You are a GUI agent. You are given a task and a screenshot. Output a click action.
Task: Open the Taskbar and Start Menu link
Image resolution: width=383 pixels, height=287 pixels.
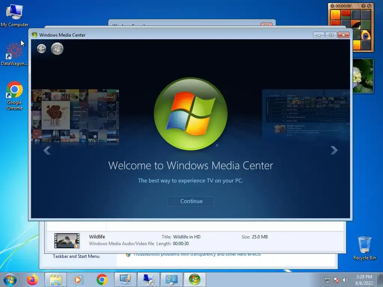point(76,256)
